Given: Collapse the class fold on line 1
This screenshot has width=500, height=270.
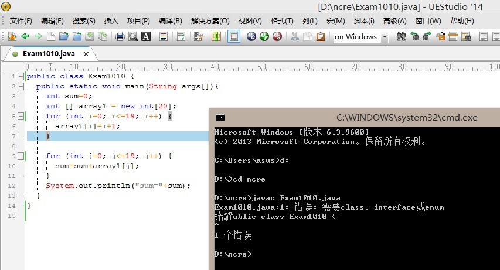Looking at the screenshot, I should 21,76.
